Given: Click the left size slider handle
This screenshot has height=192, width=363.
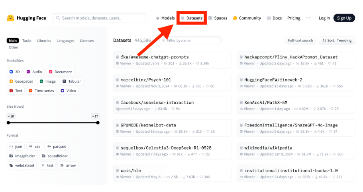Looking at the screenshot, I should click(x=8, y=122).
